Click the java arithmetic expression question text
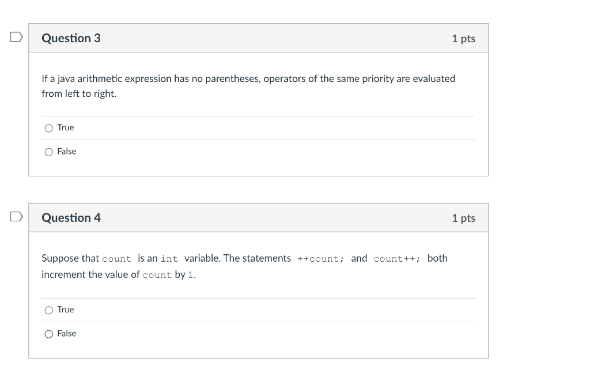 248,86
